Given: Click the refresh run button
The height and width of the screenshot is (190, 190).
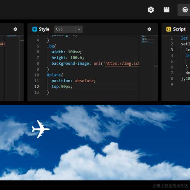Looking at the screenshot, I should (185, 10).
